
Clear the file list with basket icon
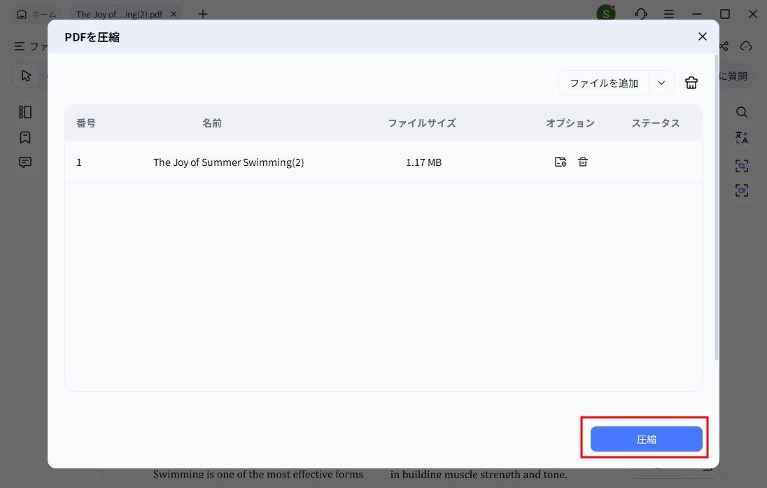click(691, 83)
